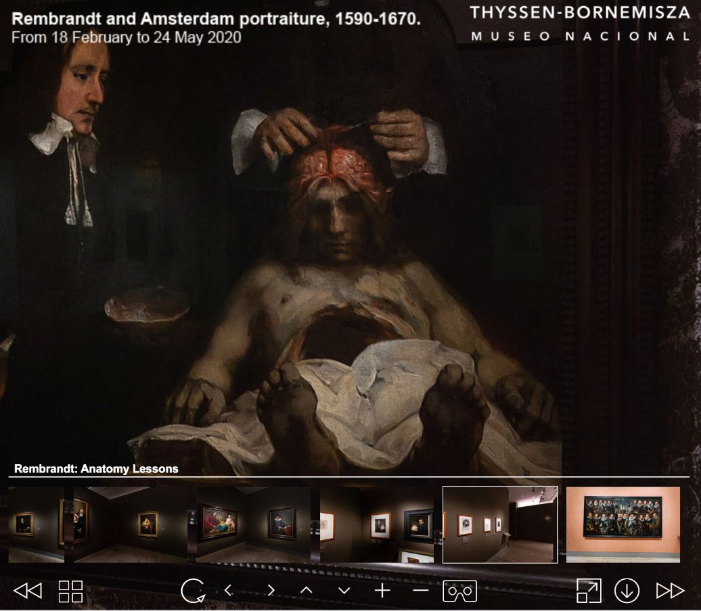Pan right with the right chevron
701x611 pixels.
pyautogui.click(x=271, y=591)
